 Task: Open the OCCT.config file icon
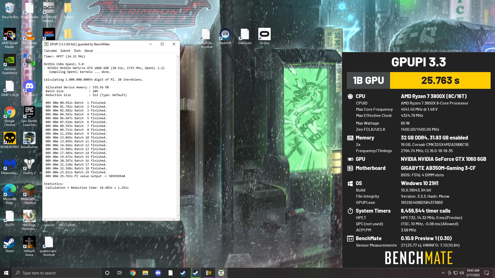click(68, 225)
